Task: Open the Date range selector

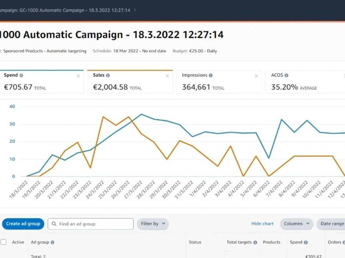Action: (x=331, y=224)
